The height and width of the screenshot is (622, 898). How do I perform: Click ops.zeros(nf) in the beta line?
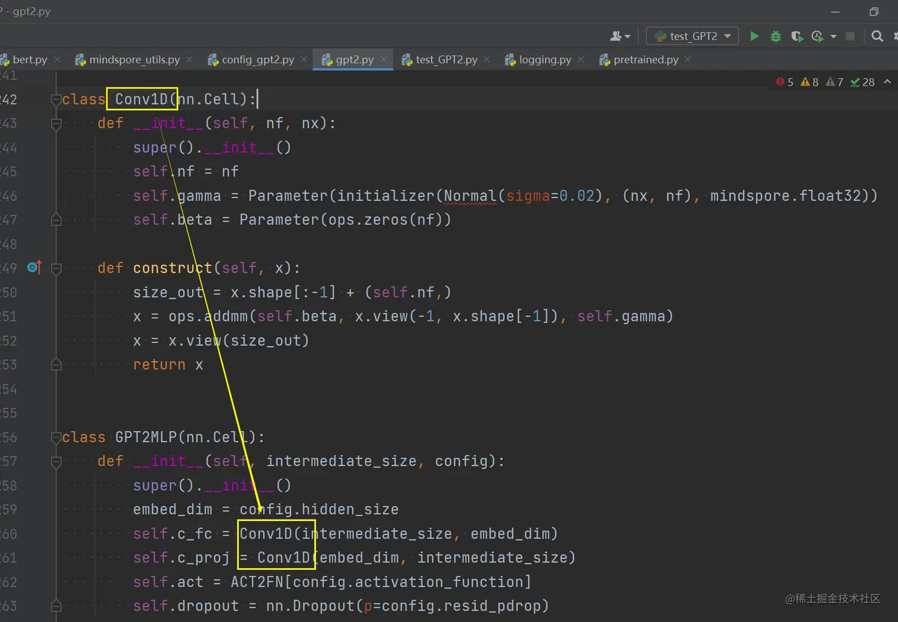(x=385, y=220)
